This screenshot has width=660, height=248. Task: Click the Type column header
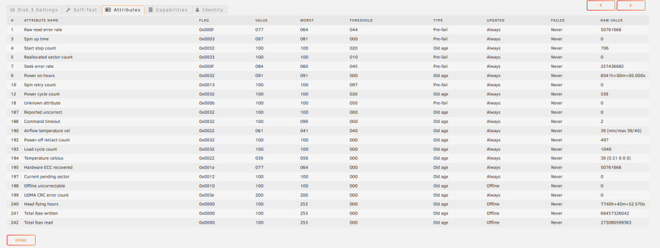point(438,20)
